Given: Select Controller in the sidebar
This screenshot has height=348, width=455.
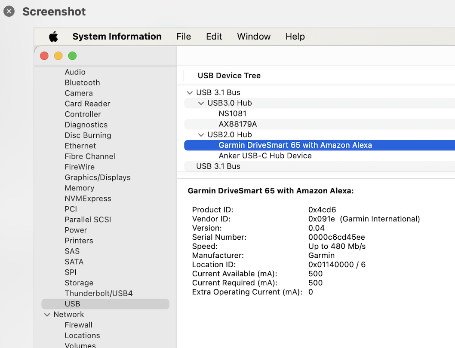Looking at the screenshot, I should coord(83,114).
